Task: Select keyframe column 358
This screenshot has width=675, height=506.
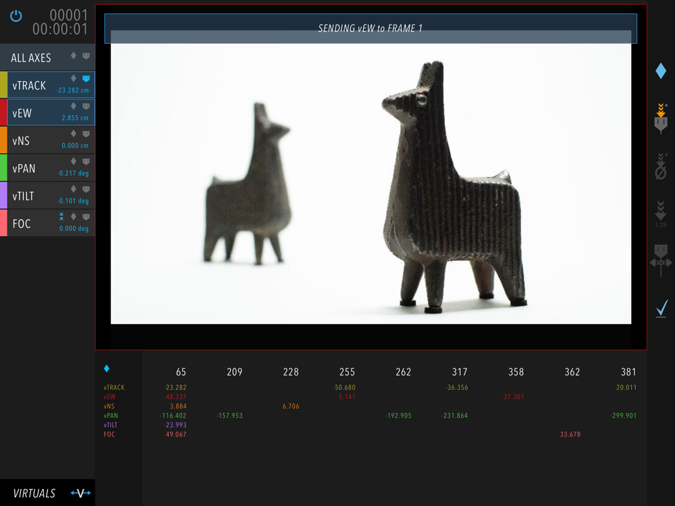Action: (516, 372)
